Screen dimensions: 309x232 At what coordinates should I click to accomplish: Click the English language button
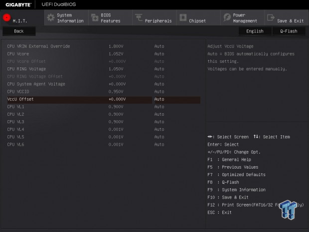click(x=255, y=31)
